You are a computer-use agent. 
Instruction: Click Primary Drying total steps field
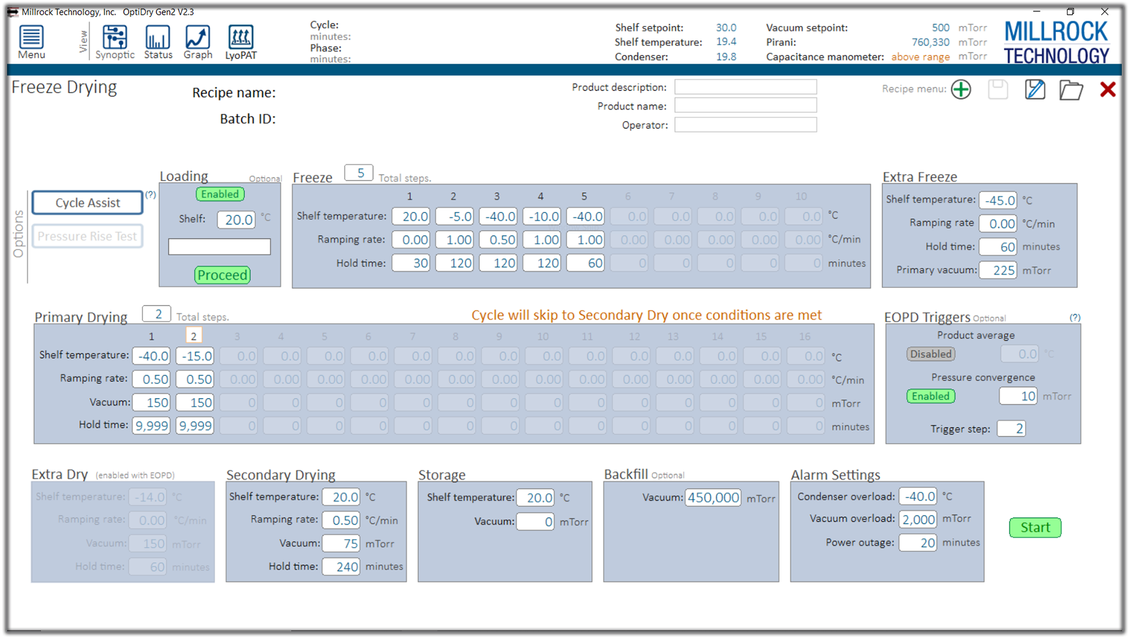(156, 314)
